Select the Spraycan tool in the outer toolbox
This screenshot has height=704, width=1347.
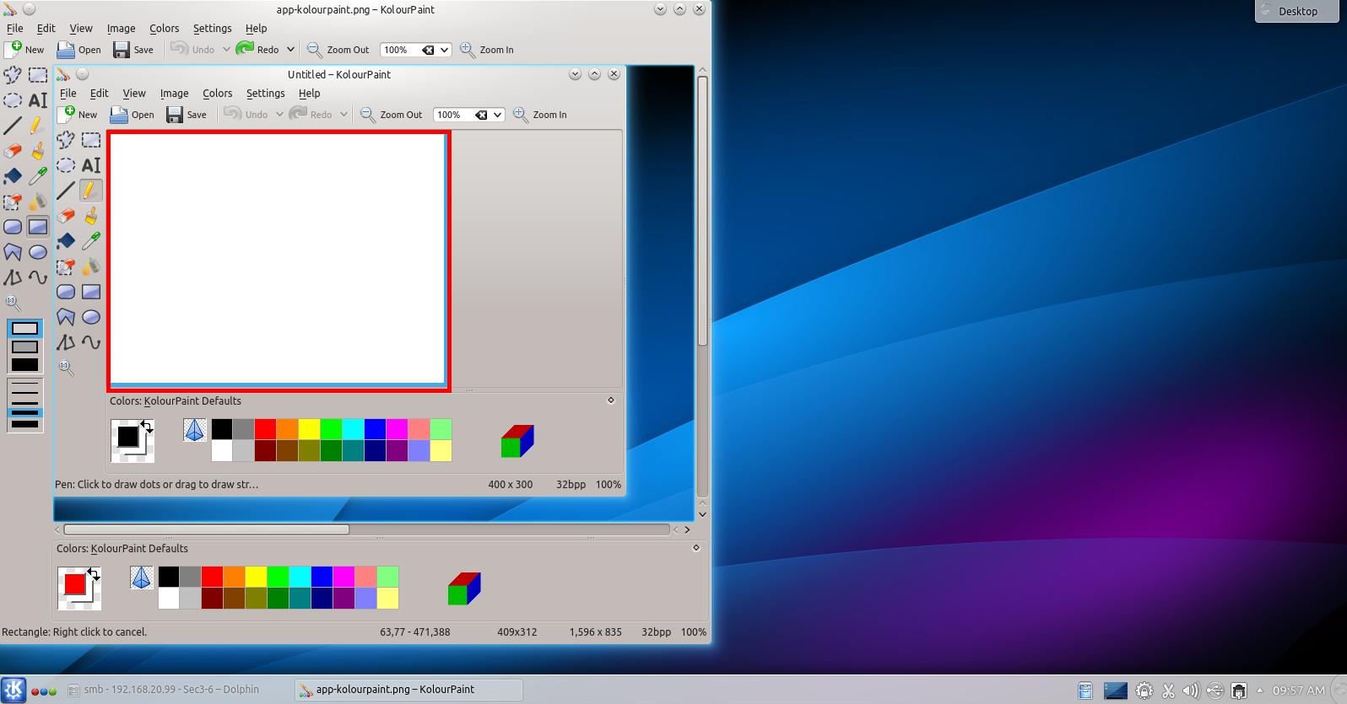point(38,202)
